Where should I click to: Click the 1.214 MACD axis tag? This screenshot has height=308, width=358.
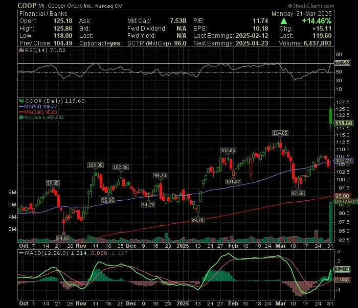coord(342,269)
